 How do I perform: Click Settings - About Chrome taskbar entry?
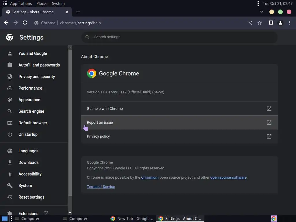[180, 219]
